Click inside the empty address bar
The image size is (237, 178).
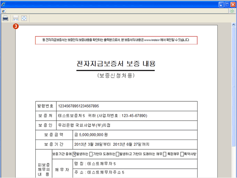pyautogui.click(x=117, y=11)
